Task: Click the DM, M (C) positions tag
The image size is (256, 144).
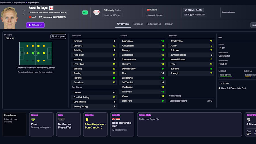Action: click(x=10, y=38)
